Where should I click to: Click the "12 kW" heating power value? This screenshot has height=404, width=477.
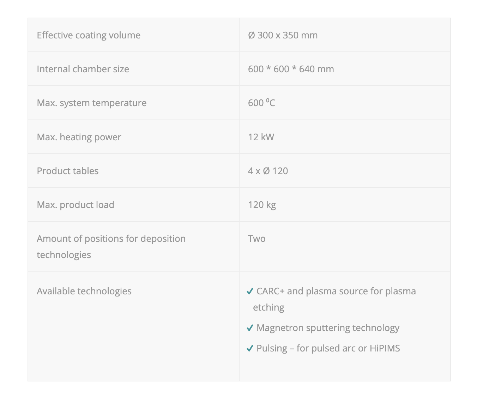[261, 137]
